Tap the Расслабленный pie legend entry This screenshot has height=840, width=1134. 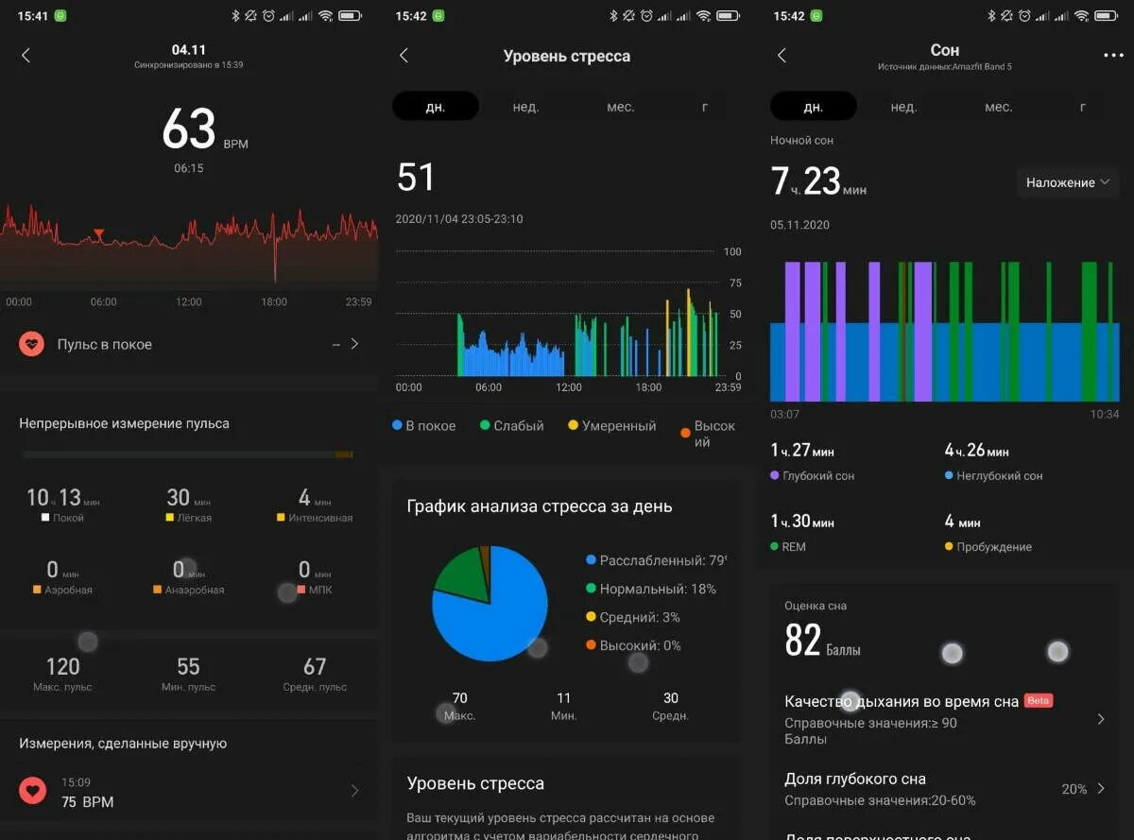click(x=655, y=560)
